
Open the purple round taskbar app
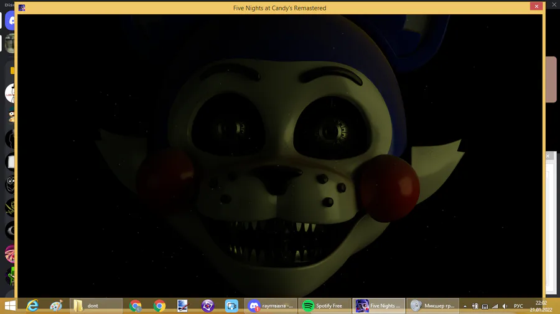[x=207, y=306]
